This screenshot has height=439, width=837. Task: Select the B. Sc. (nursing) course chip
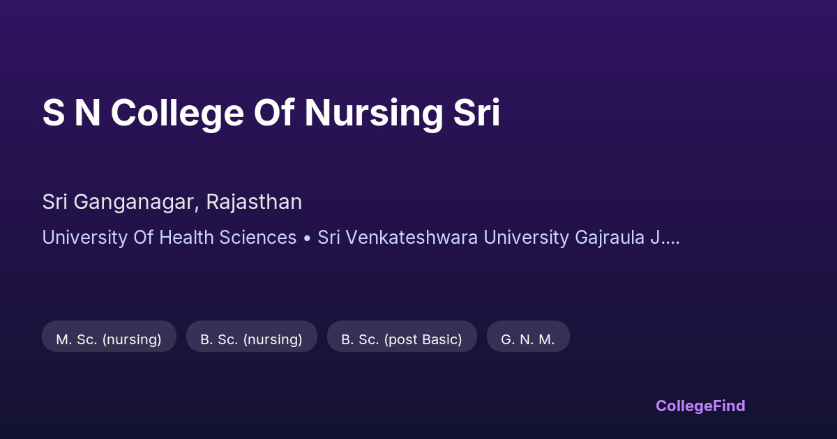click(x=251, y=339)
